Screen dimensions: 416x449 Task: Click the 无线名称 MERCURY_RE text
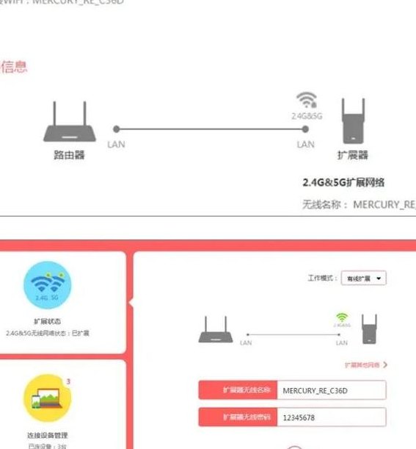tap(359, 204)
